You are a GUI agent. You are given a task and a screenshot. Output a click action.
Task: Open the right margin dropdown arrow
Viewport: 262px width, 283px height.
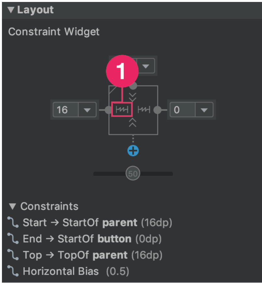204,110
